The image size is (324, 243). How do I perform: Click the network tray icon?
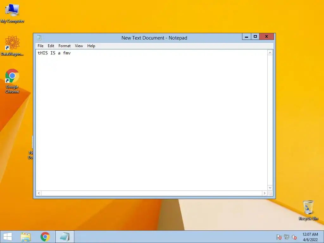click(287, 237)
